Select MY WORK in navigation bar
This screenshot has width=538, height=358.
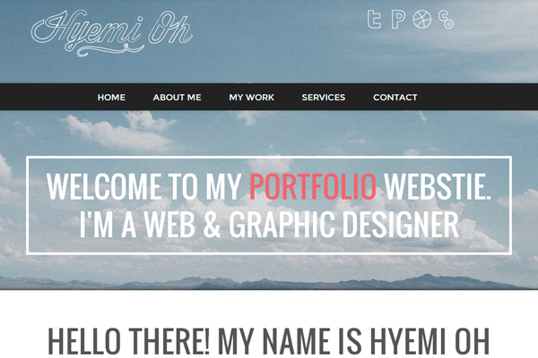[x=251, y=98]
